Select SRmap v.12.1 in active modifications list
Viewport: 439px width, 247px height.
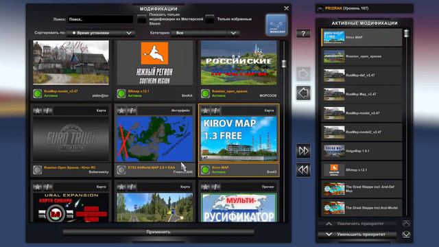(x=361, y=170)
